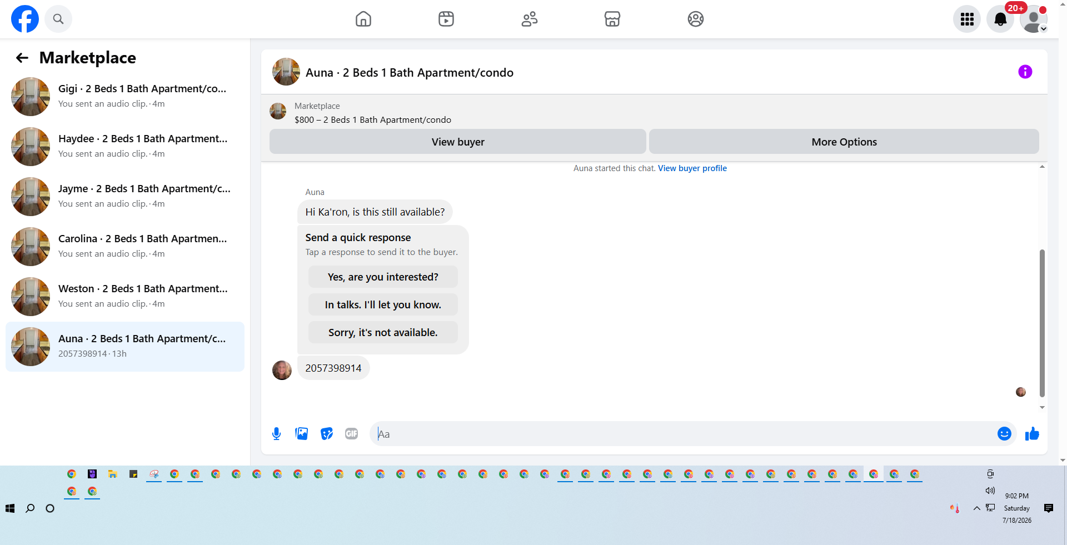Viewport: 1067px width, 545px height.
Task: Open the emoji picker
Action: [x=1004, y=434]
